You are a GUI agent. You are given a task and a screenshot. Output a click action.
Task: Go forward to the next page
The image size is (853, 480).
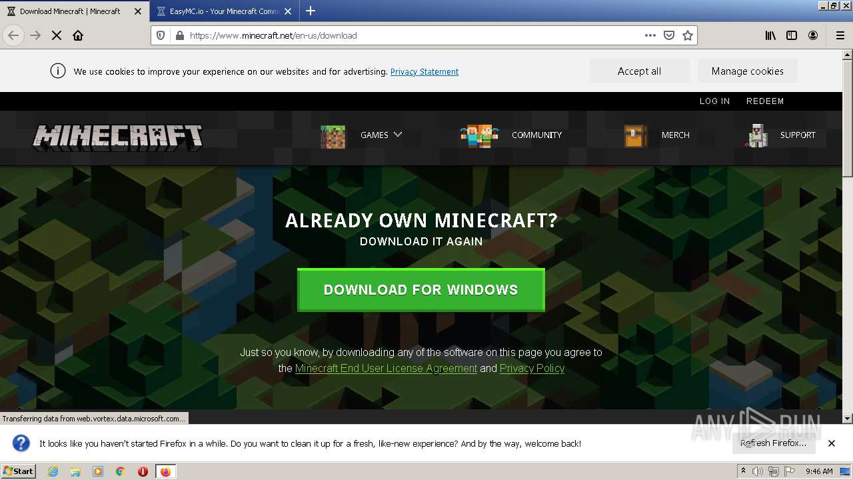(x=35, y=35)
